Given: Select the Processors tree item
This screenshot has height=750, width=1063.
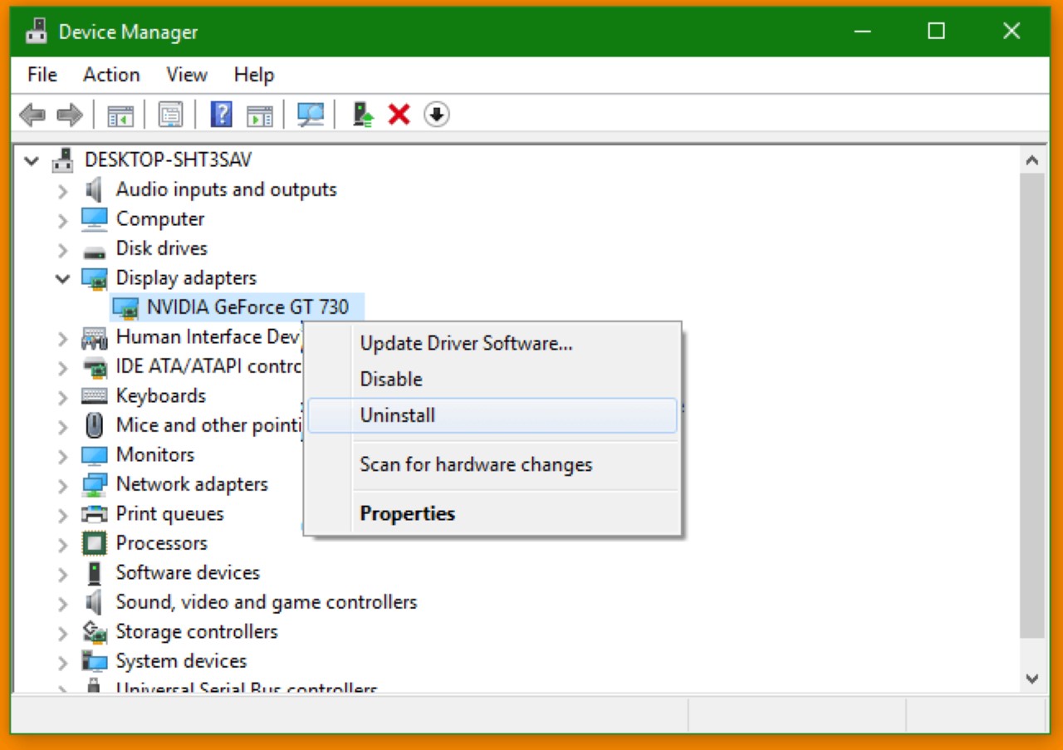Looking at the screenshot, I should (161, 543).
